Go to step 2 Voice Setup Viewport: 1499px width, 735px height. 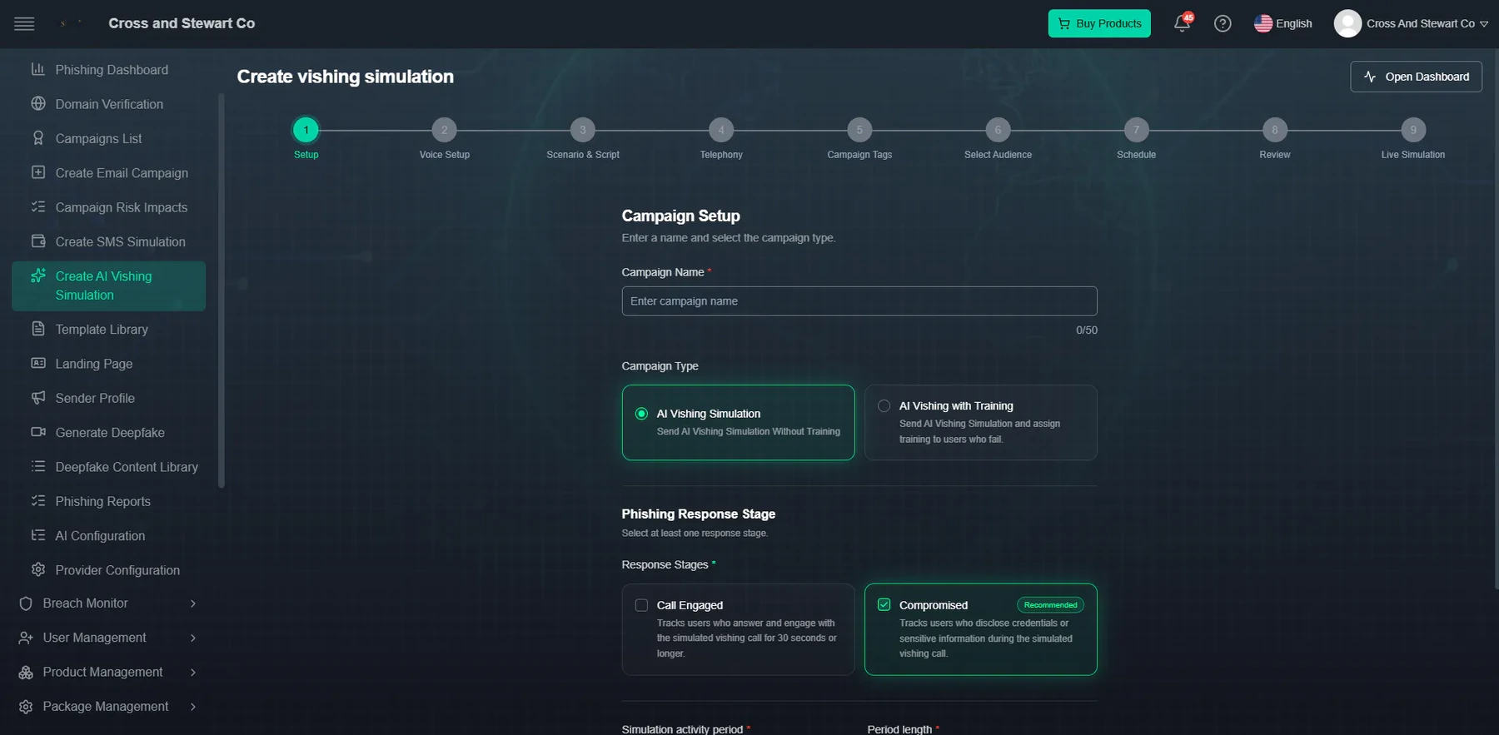tap(445, 130)
